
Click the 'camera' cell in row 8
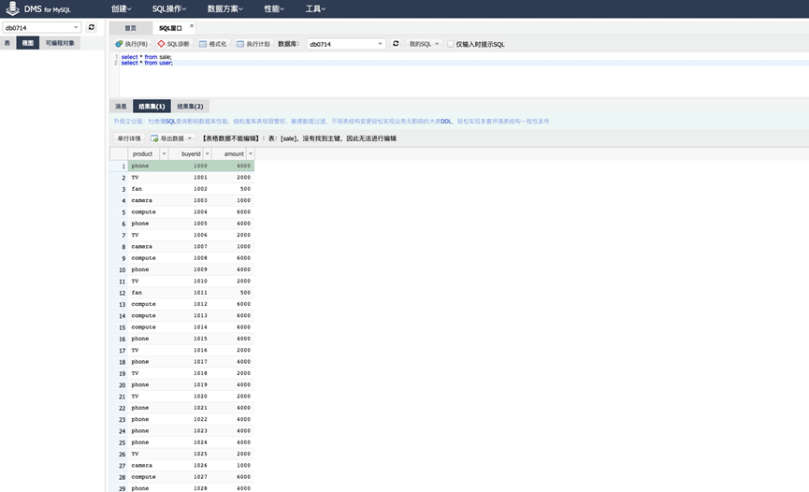[x=148, y=246]
